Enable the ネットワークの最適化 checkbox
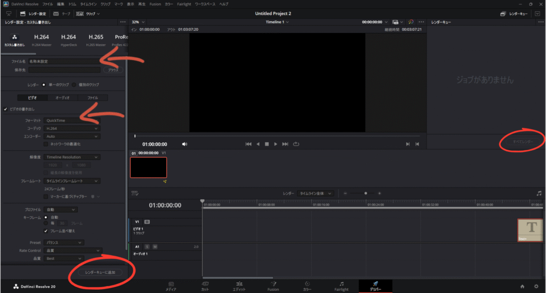 46,144
